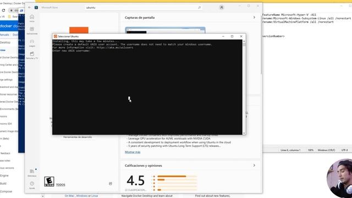352x198 pixels.
Task: Open Home in Microsoft Store sidebar
Action: [x=32, y=18]
